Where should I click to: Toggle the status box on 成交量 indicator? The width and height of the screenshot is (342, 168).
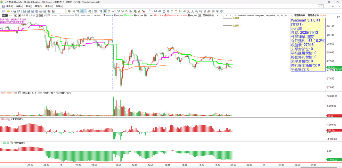(x=19, y=93)
